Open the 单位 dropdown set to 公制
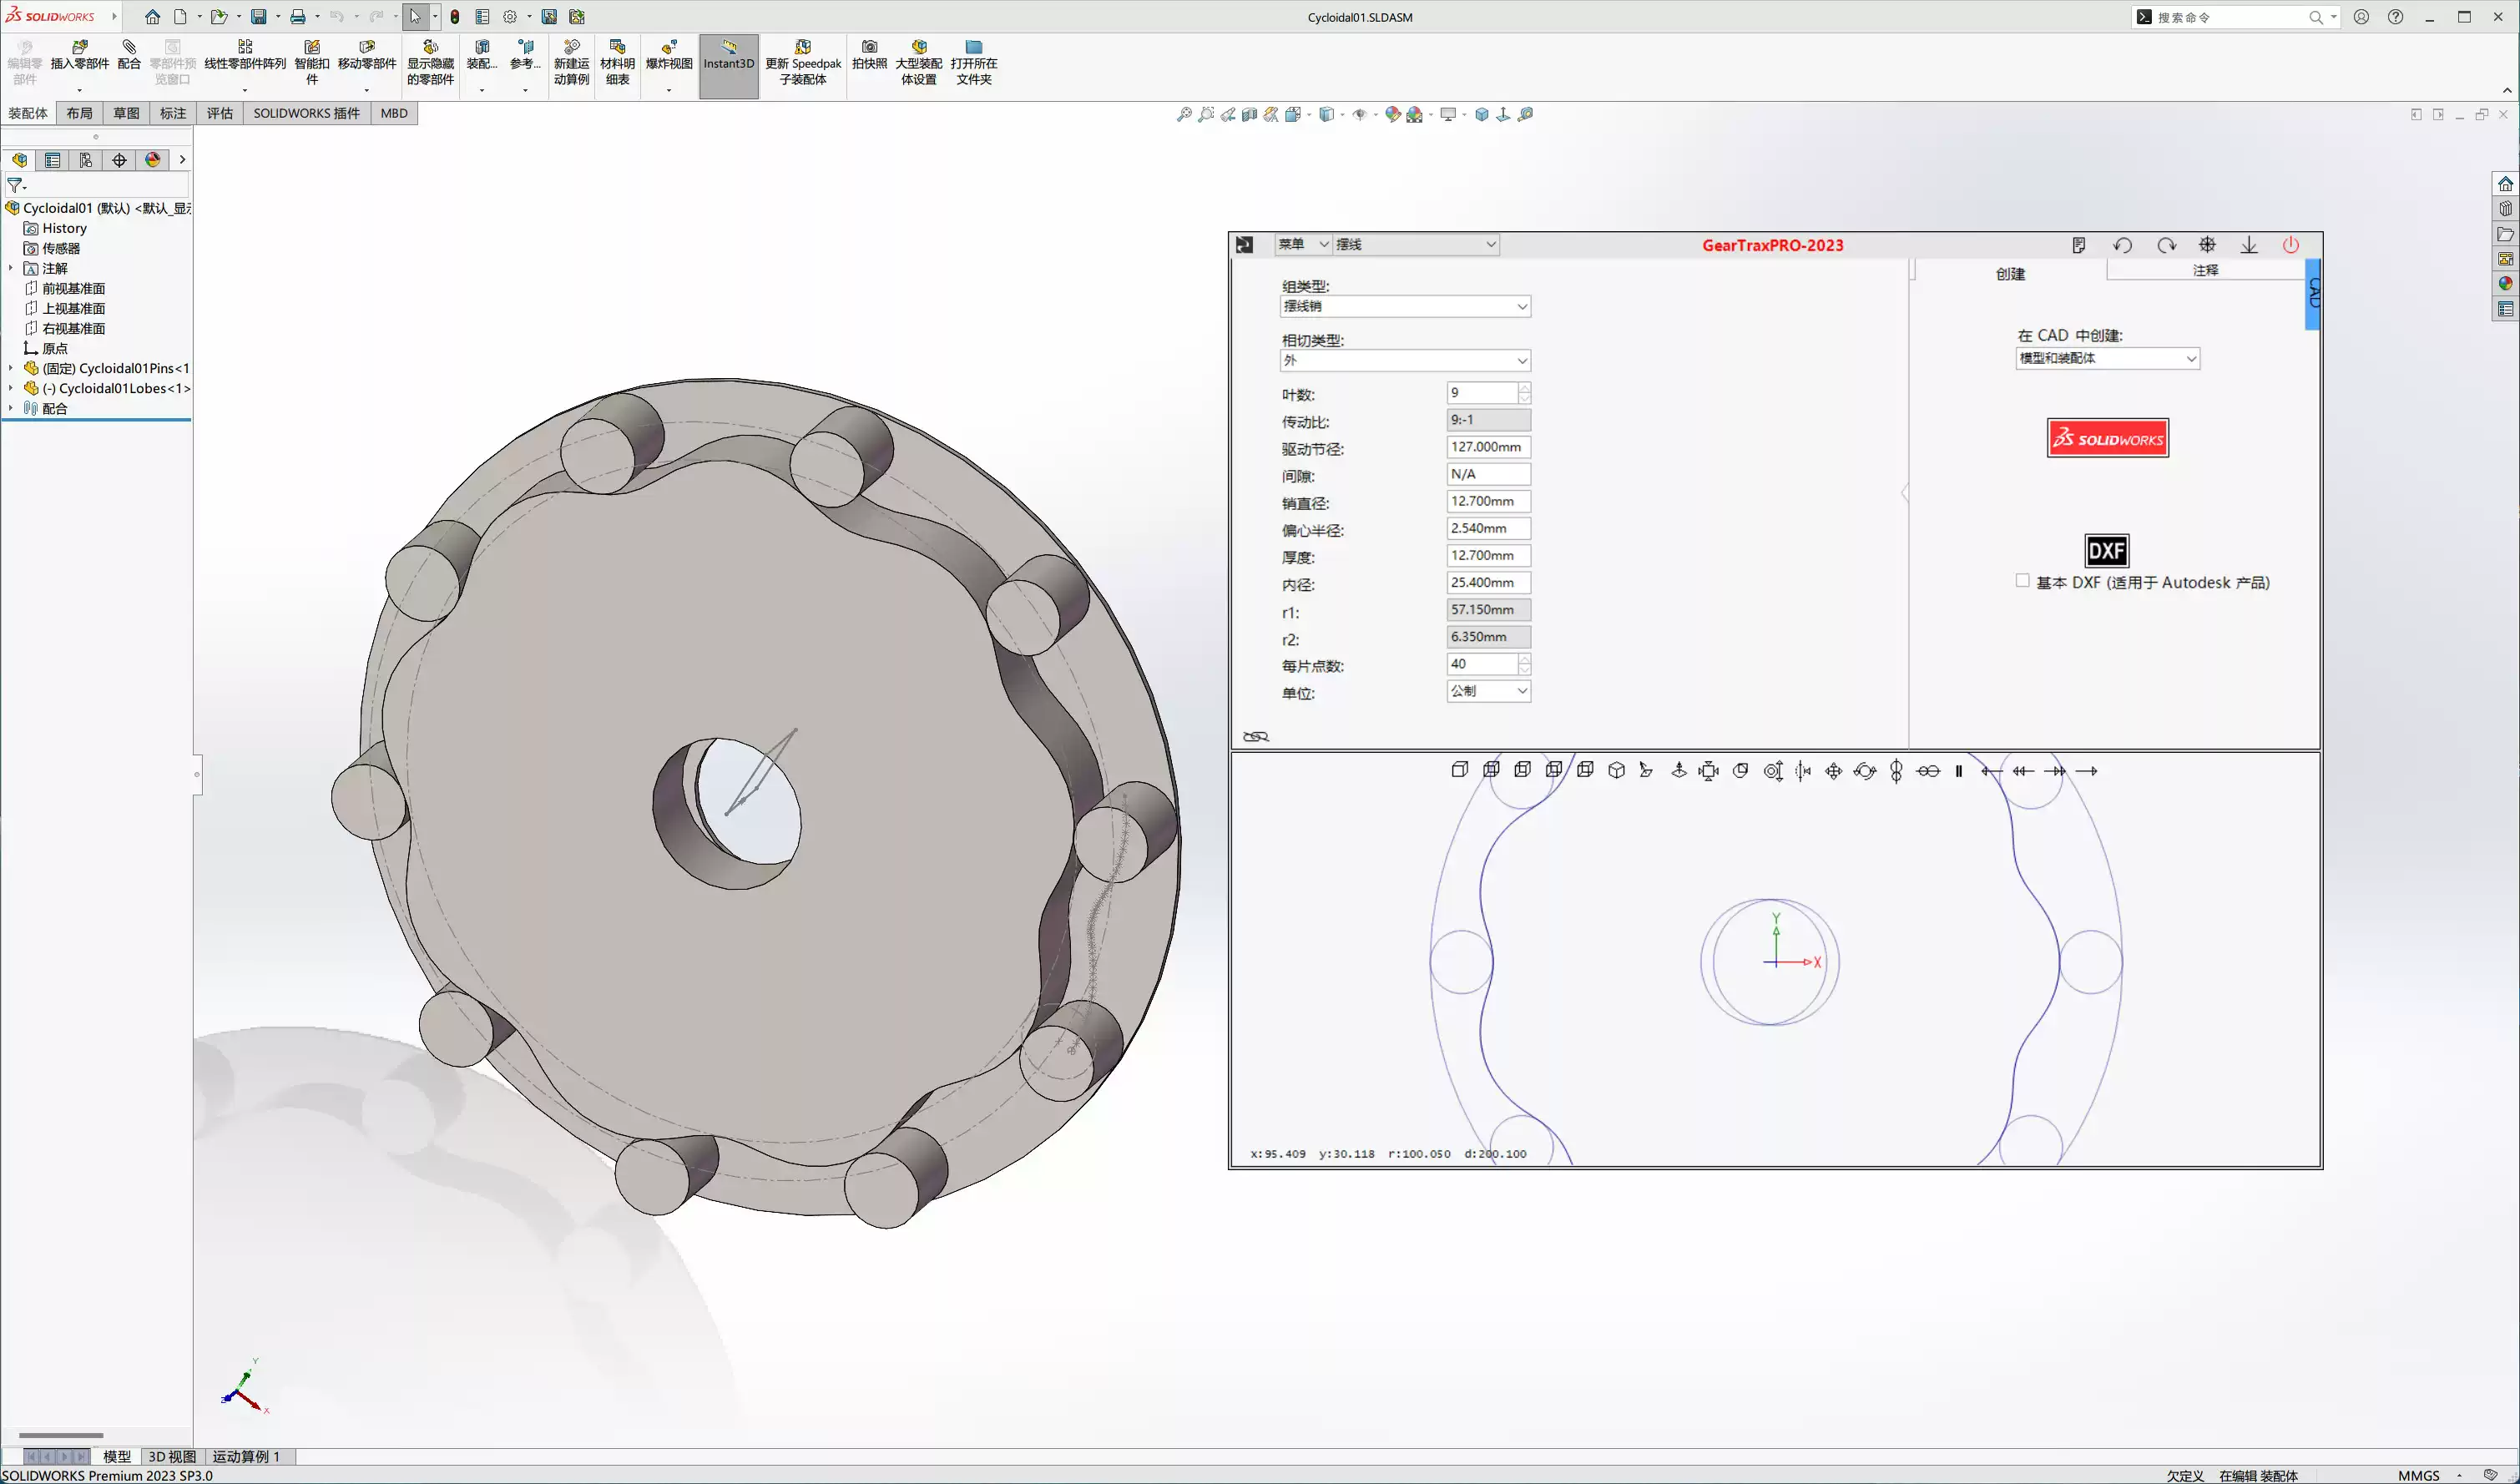Screen dimensions: 2520x1484 (1488, 691)
